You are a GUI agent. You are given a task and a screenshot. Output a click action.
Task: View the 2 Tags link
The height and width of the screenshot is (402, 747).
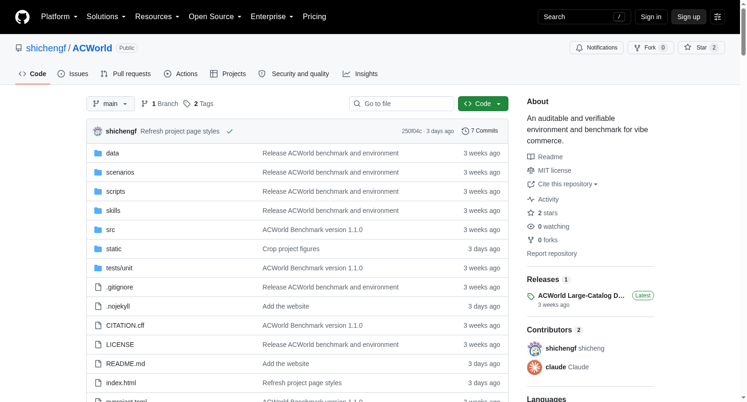(x=198, y=104)
